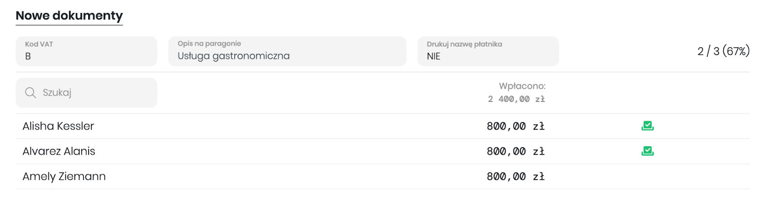
Task: Click the value NIE in payer name field
Action: (434, 57)
